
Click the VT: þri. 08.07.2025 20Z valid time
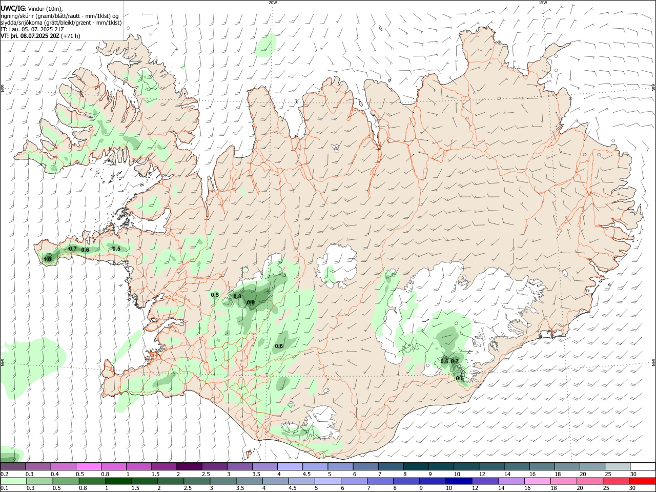(30, 36)
